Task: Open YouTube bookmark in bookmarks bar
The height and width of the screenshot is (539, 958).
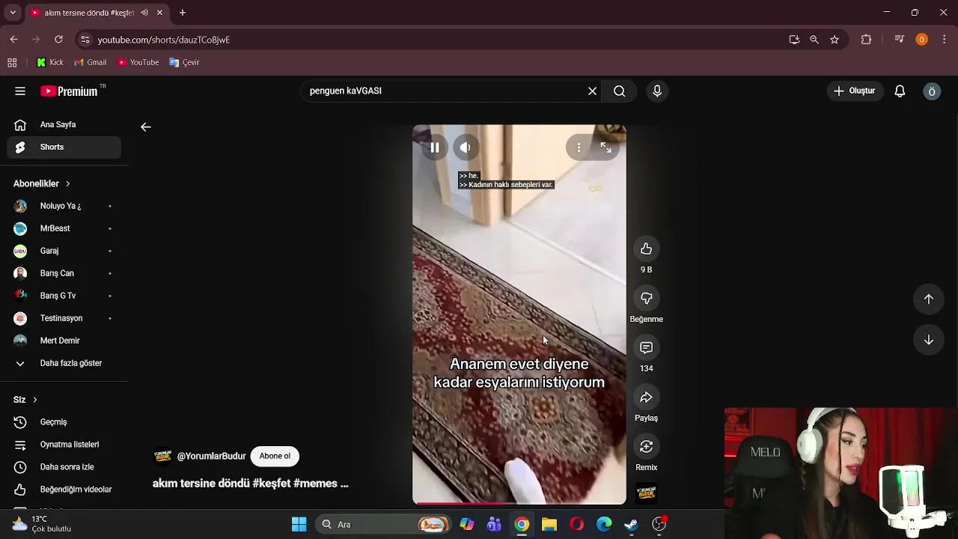Action: 138,63
